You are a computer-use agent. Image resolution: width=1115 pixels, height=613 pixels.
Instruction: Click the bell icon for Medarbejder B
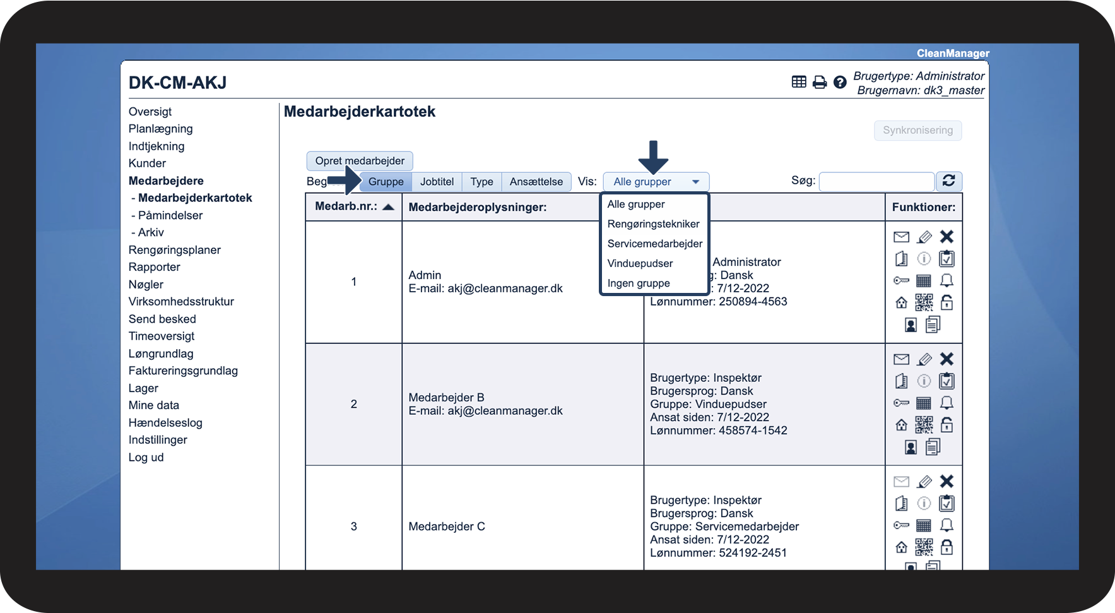pos(947,403)
